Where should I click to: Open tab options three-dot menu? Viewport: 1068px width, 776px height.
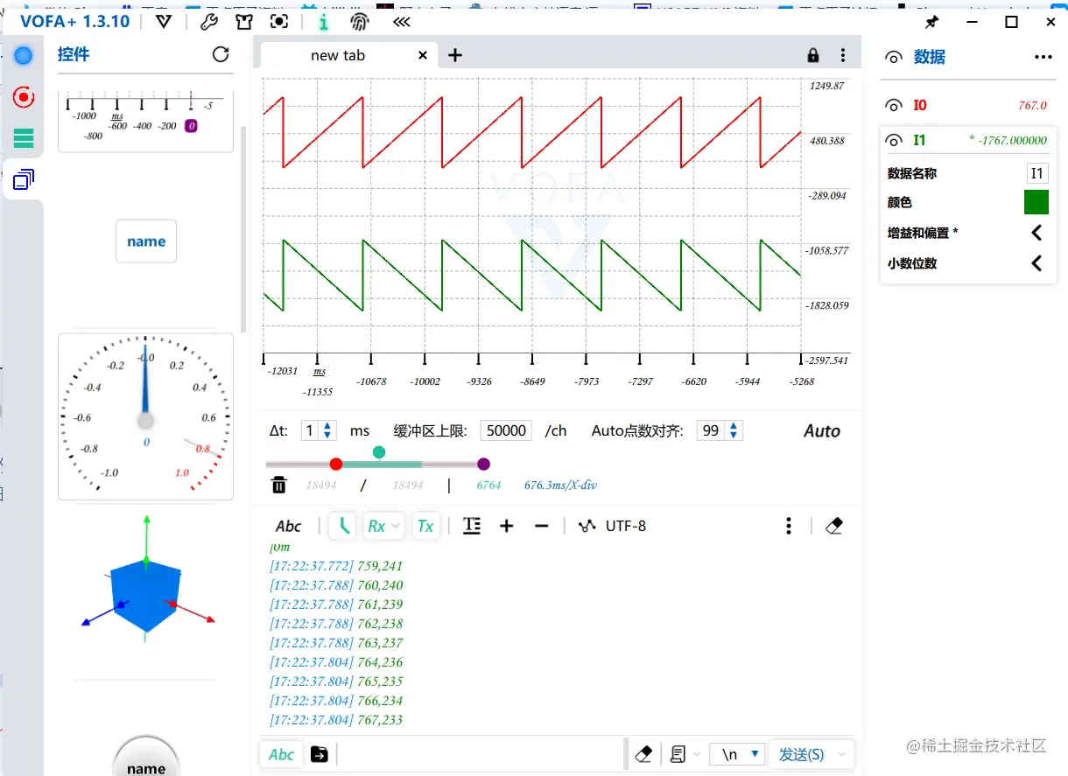[x=843, y=55]
